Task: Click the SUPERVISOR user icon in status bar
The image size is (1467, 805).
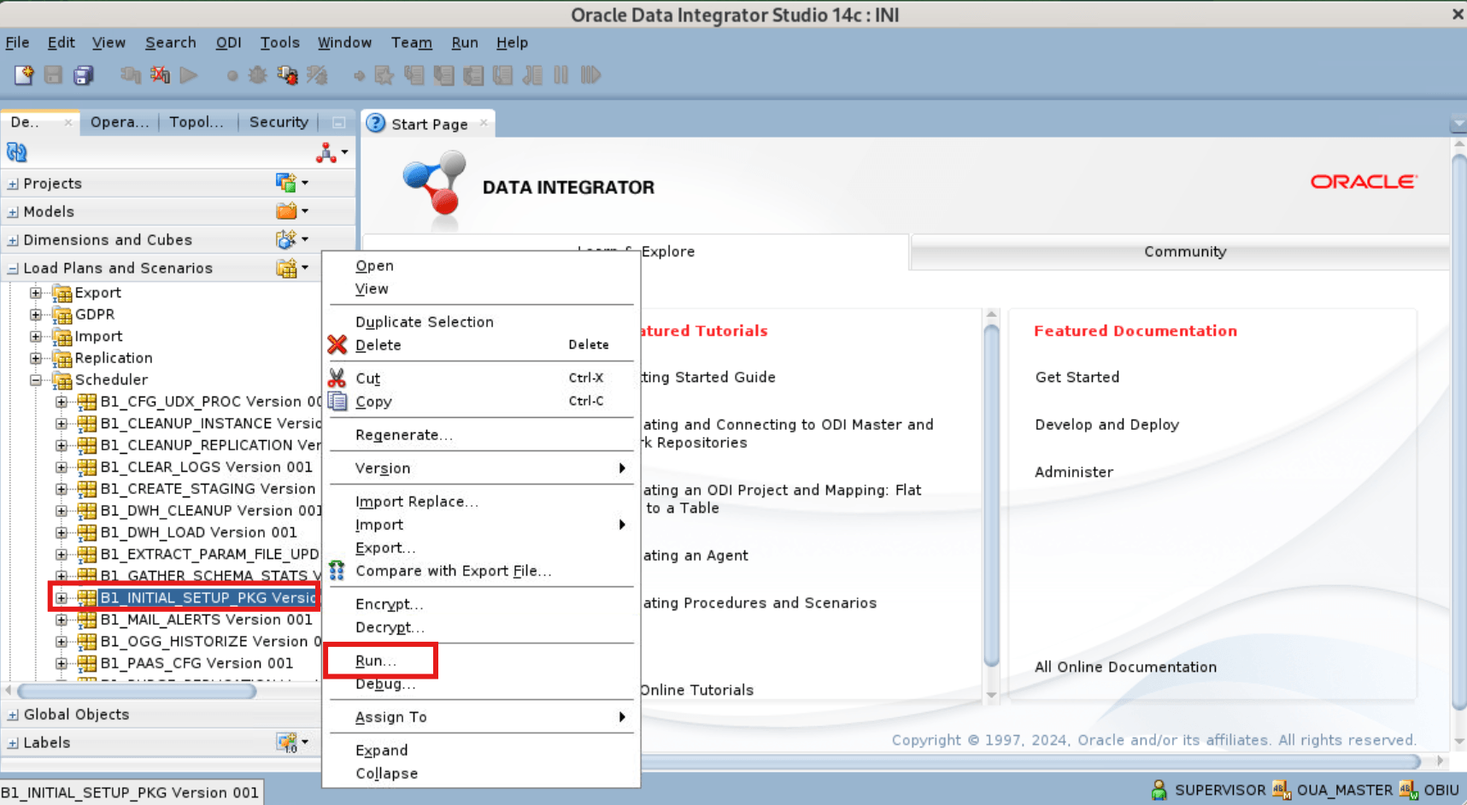Action: (1159, 790)
